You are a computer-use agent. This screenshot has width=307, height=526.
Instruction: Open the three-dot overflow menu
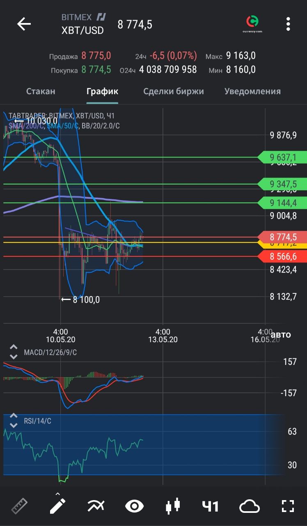[288, 24]
